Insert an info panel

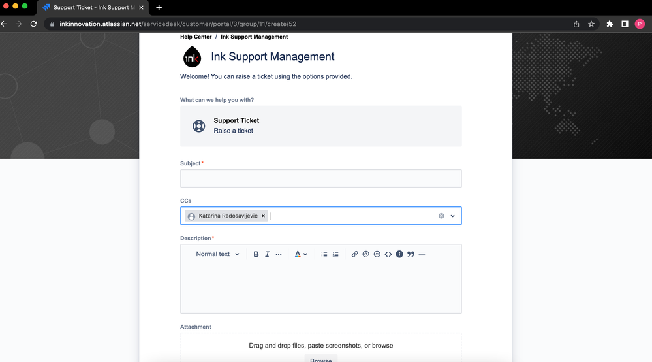tap(399, 254)
